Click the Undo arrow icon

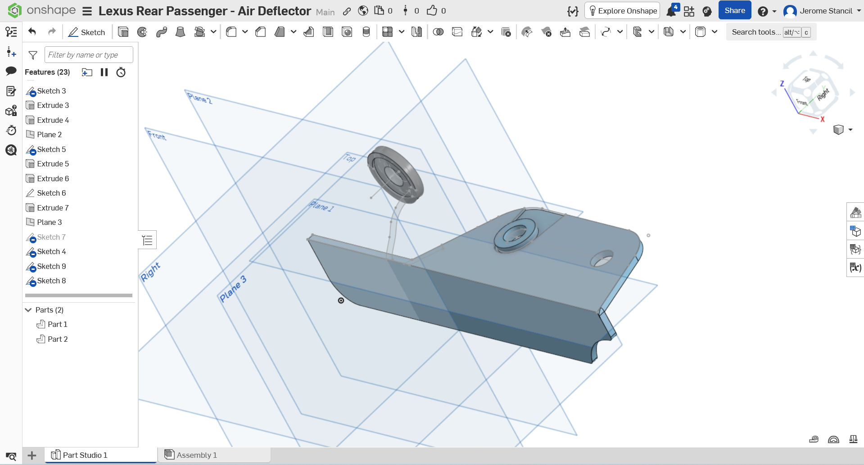[x=32, y=31]
